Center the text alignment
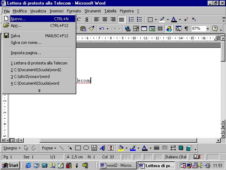This screenshot has width=226, height=170. tap(105, 19)
